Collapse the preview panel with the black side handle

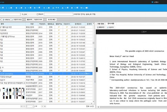tap(97, 70)
